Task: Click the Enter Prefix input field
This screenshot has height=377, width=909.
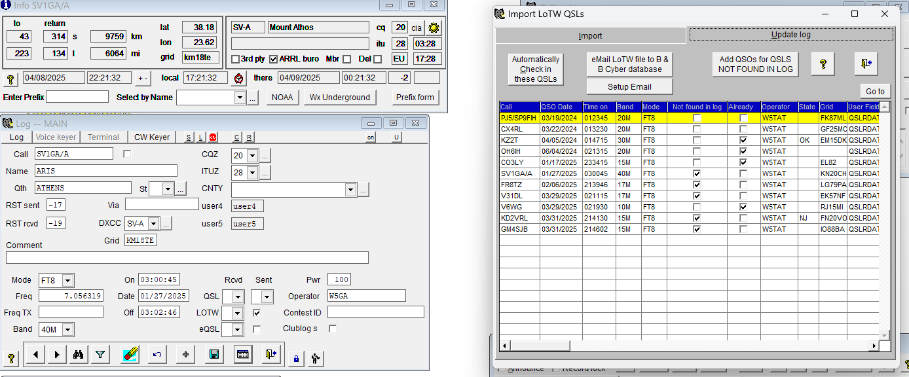Action: click(77, 97)
